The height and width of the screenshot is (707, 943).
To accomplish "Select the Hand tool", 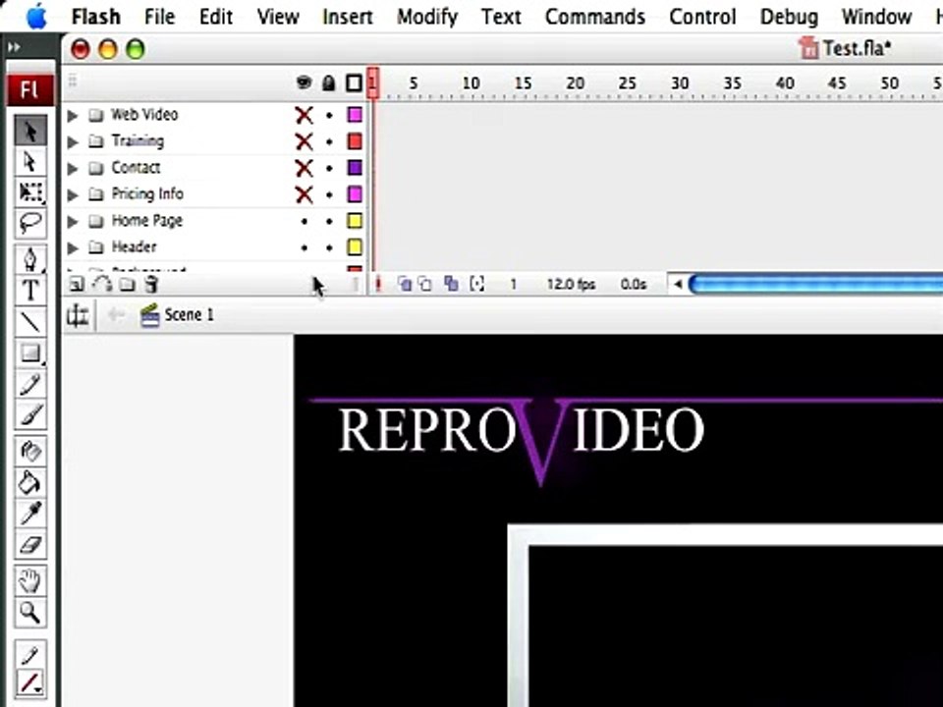I will [x=30, y=581].
